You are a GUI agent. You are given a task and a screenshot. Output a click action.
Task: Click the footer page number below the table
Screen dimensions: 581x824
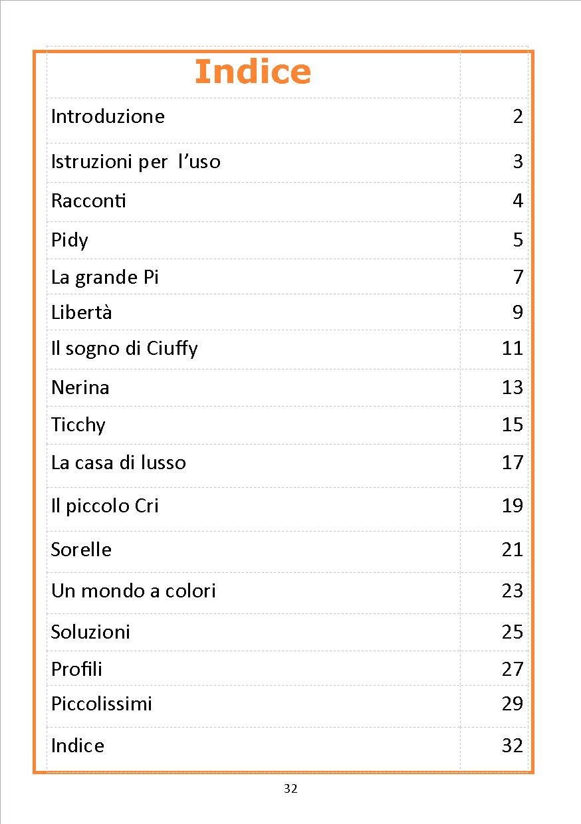(290, 789)
